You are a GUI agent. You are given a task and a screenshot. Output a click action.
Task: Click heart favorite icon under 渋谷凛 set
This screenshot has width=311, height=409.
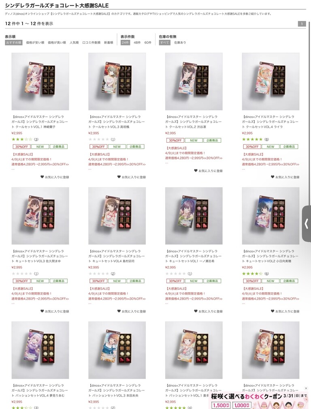[x=196, y=171]
